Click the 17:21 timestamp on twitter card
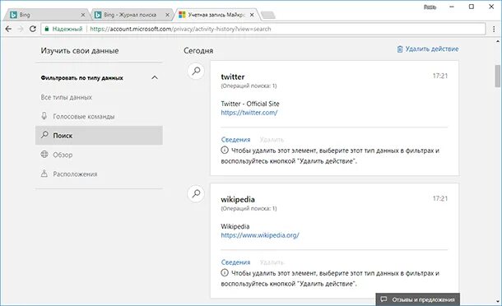Image resolution: width=502 pixels, height=306 pixels. tap(440, 76)
